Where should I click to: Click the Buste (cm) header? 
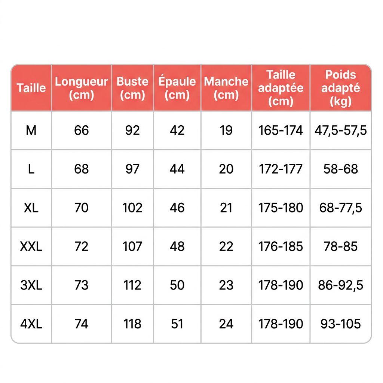[132, 88]
